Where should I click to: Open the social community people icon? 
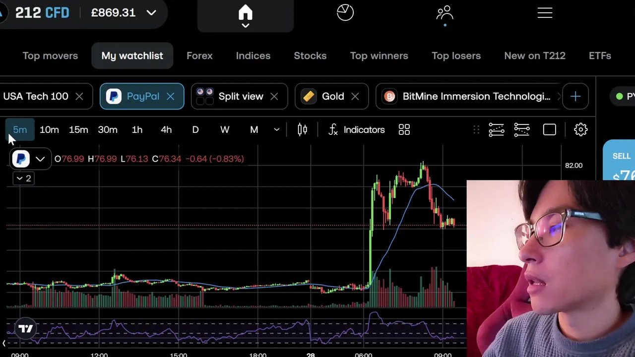(x=445, y=13)
